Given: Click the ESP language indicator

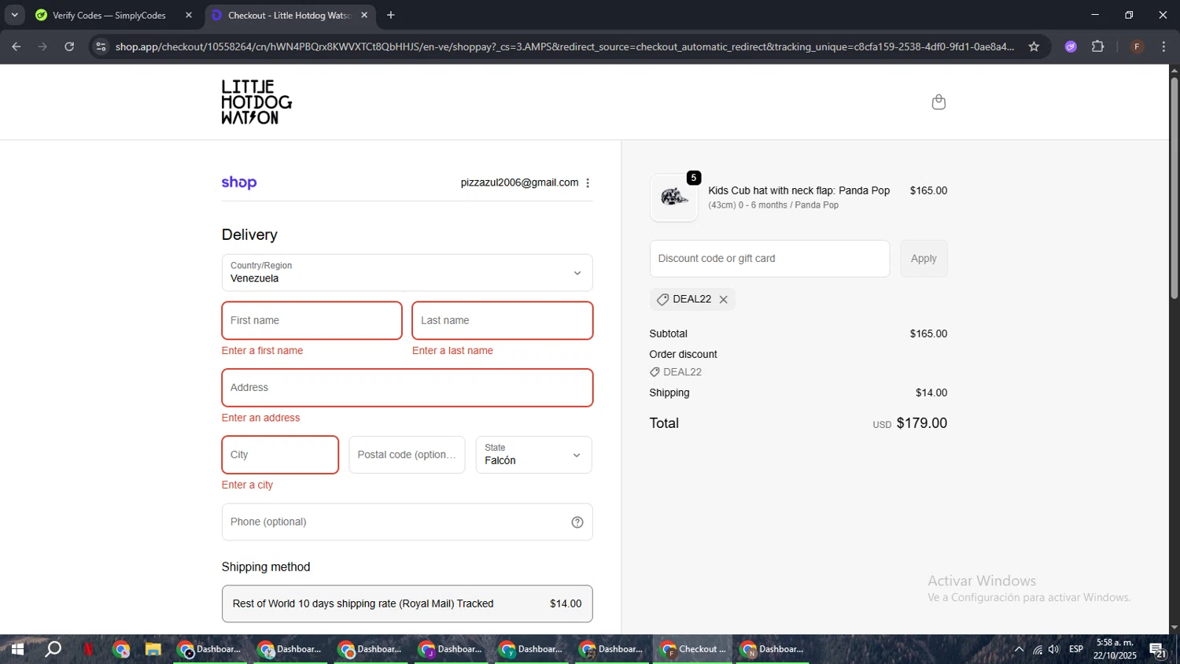Looking at the screenshot, I should tap(1076, 650).
